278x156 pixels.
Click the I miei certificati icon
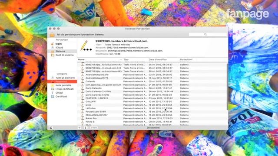tap(53, 89)
